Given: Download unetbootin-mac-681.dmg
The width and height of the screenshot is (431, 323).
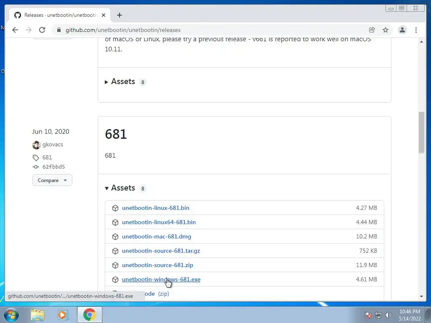Looking at the screenshot, I should [157, 236].
